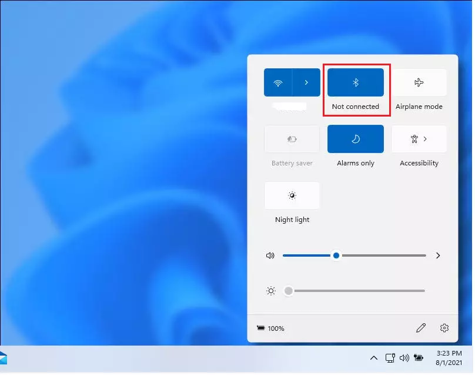Click the 'Battery saver' label text
The width and height of the screenshot is (475, 375).
(x=292, y=163)
